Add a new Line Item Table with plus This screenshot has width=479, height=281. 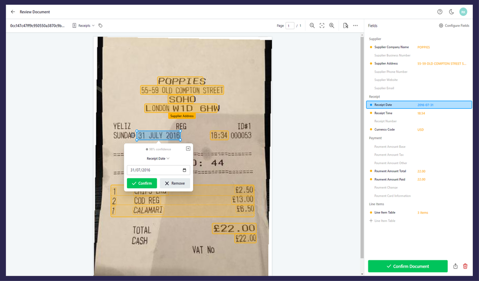click(382, 221)
